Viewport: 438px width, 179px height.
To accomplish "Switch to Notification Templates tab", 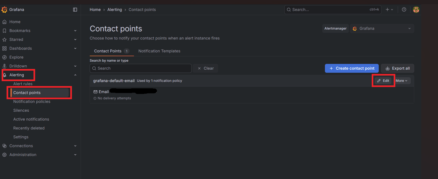I will (159, 51).
